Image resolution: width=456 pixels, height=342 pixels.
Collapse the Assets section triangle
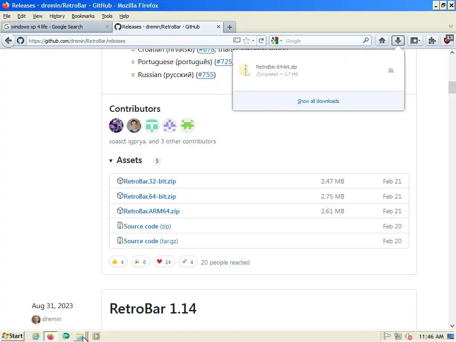coord(111,160)
